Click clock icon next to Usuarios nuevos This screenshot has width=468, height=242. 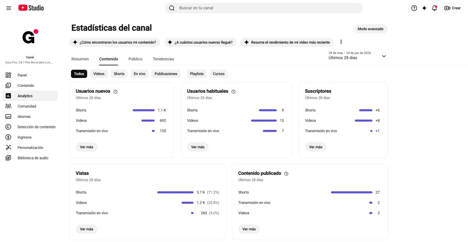click(115, 92)
